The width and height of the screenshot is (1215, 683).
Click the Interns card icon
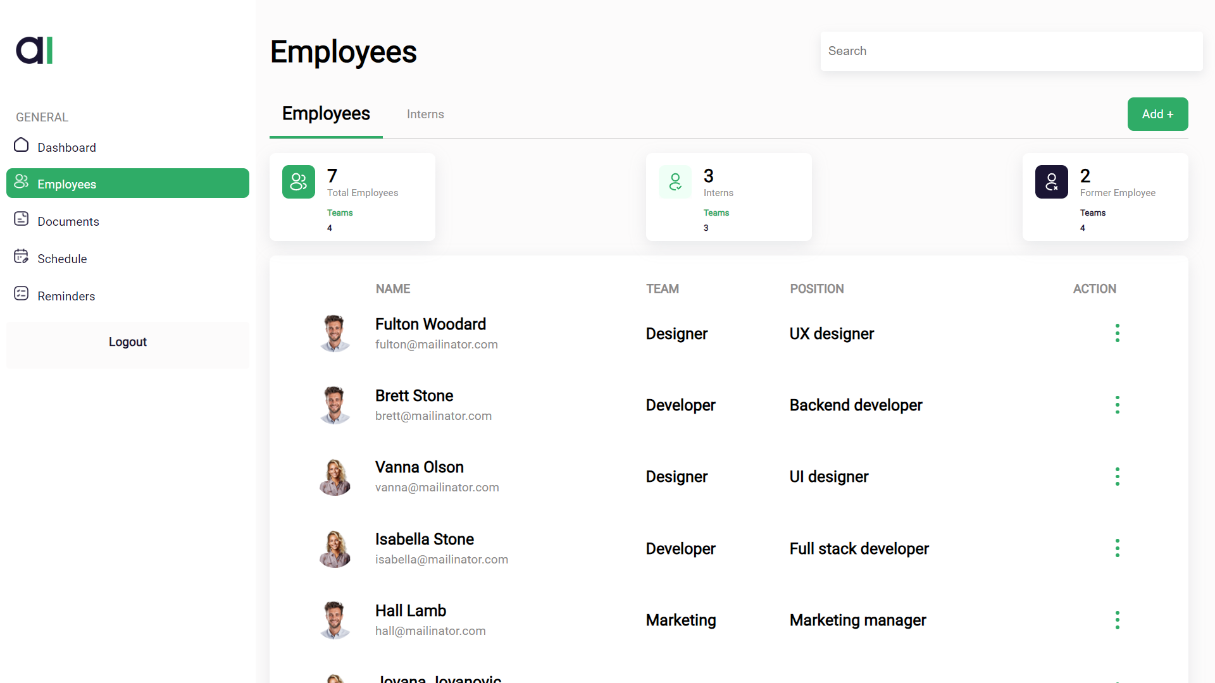click(675, 182)
